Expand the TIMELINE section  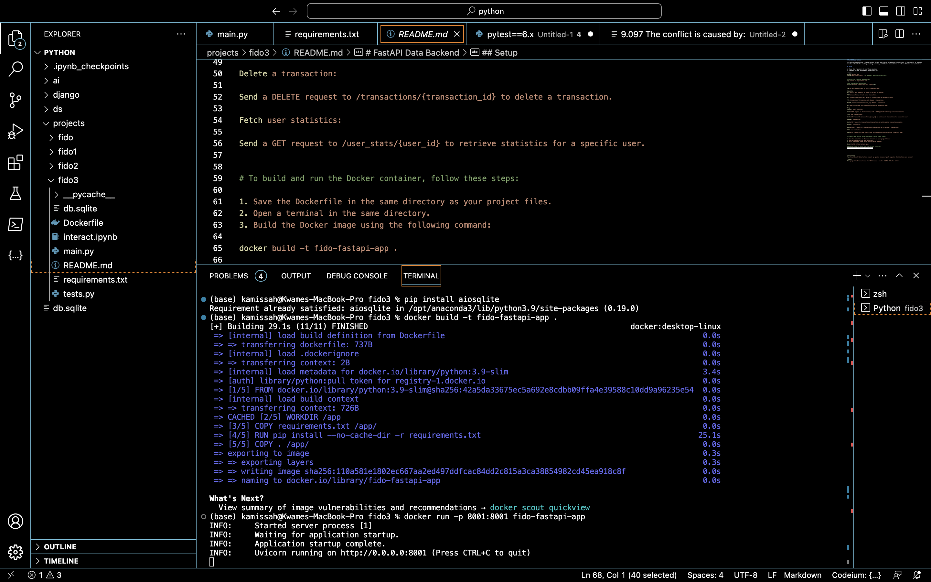tap(113, 561)
